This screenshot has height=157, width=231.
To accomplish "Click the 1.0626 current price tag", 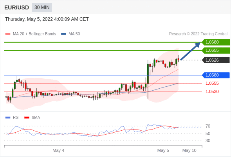I will (216, 60).
